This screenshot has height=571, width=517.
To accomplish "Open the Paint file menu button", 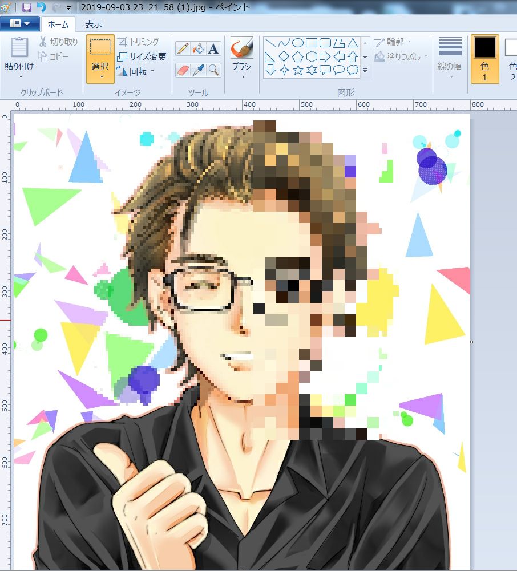I will click(19, 23).
